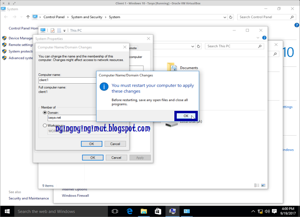Open the This PC quick access toolbar dropdown
This screenshot has height=217, width=300.
coord(65,30)
